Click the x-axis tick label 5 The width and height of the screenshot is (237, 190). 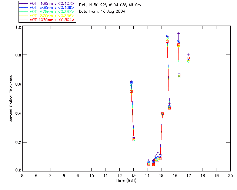click(x=22, y=176)
